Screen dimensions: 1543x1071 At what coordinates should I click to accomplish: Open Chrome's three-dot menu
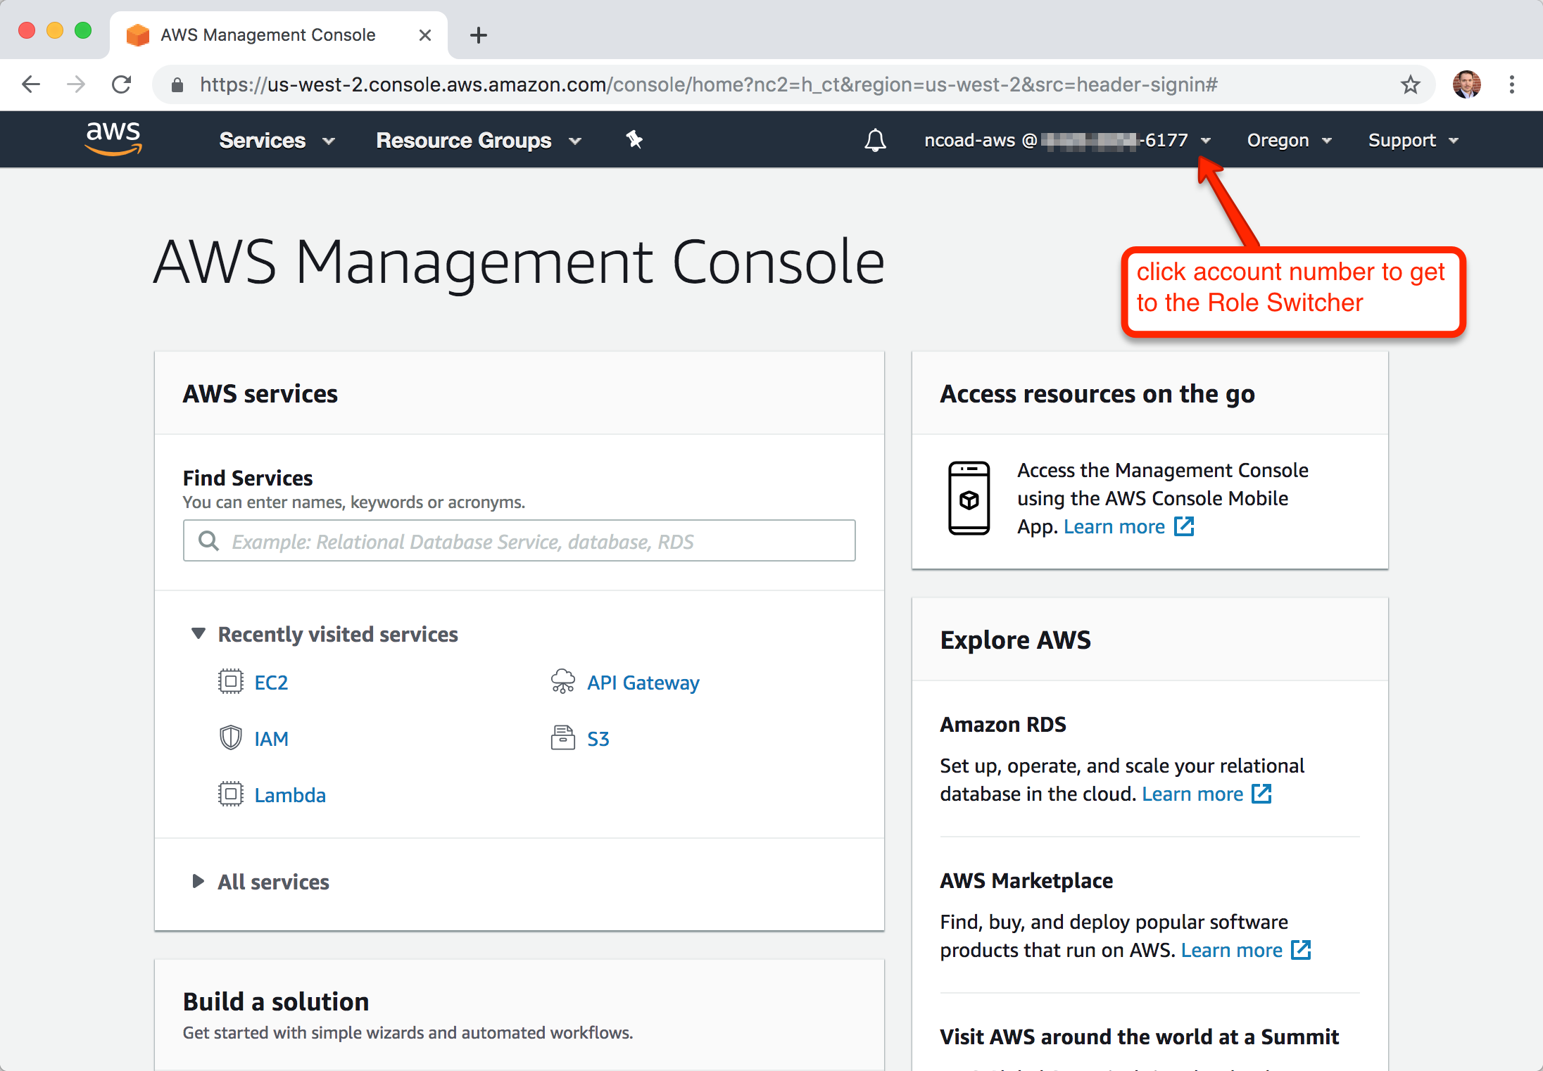coord(1511,85)
